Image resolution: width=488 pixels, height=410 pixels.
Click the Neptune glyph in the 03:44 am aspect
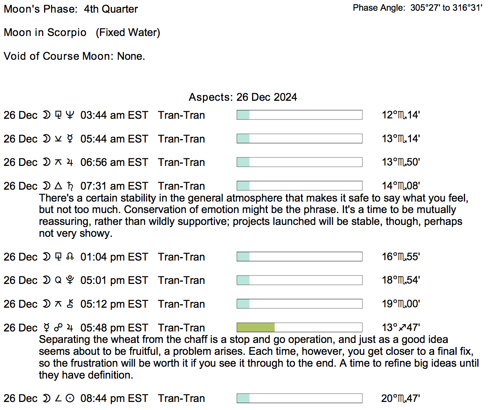point(70,115)
